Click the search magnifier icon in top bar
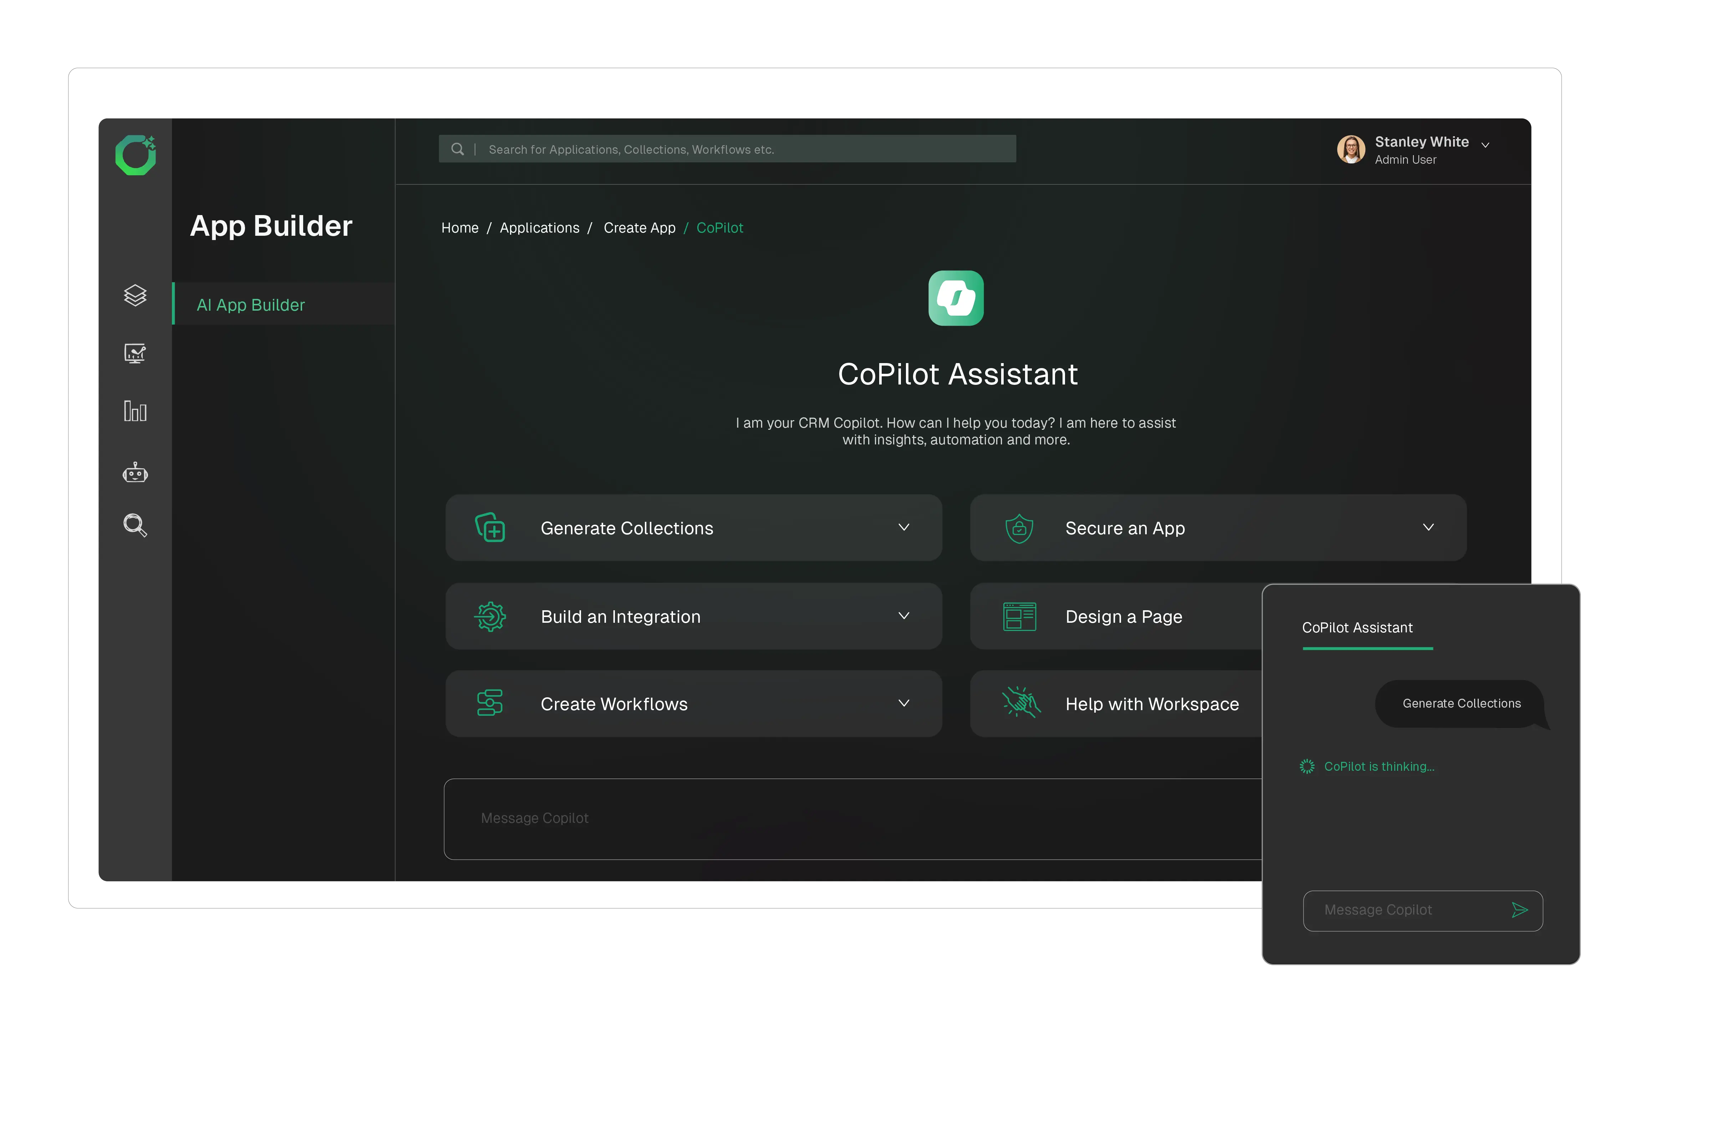This screenshot has height=1131, width=1722. [457, 149]
